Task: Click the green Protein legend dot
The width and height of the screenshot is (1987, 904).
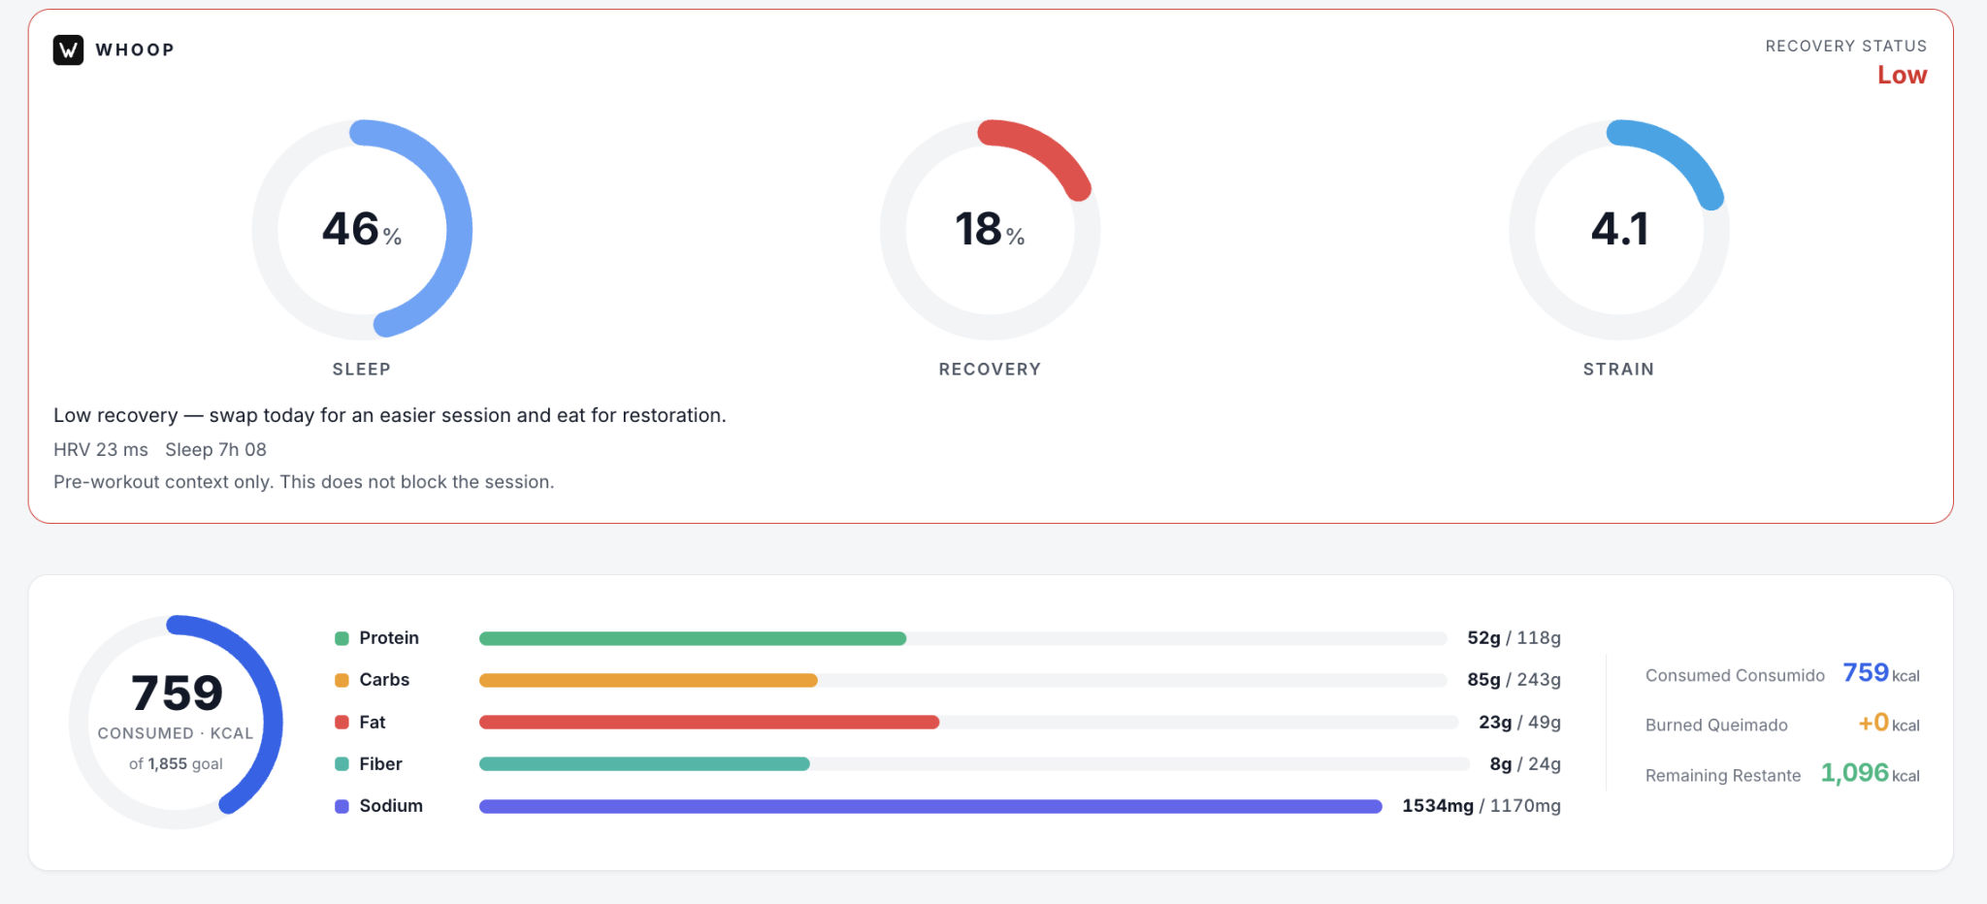Action: coord(342,638)
